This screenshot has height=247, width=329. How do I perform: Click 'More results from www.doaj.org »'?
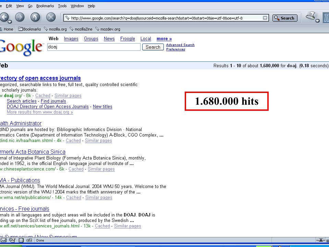(x=40, y=112)
